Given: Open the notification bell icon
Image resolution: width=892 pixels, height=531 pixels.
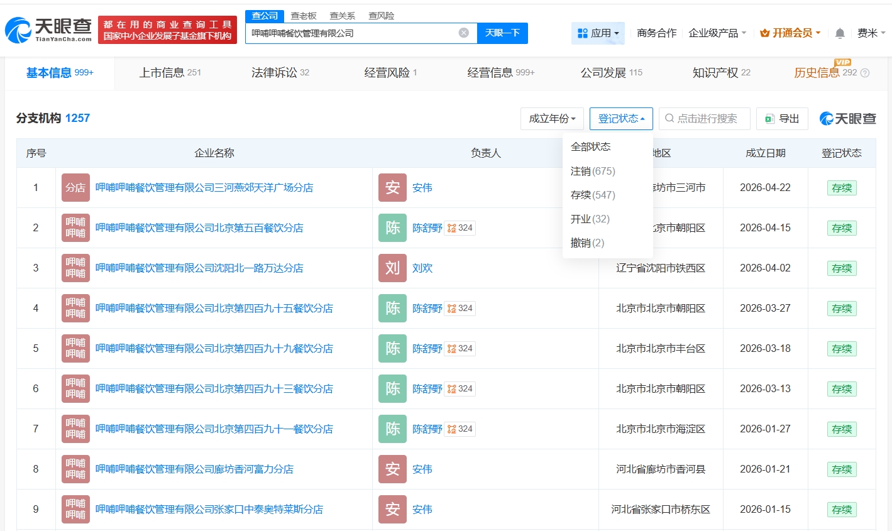Looking at the screenshot, I should click(839, 33).
